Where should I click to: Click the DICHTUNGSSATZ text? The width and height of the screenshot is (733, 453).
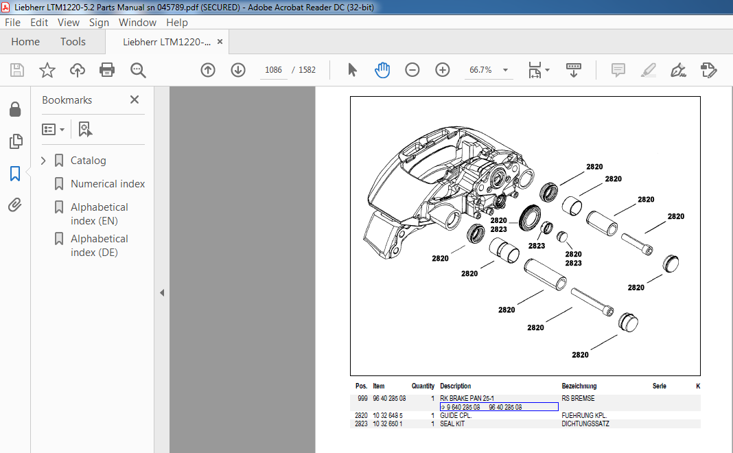585,424
